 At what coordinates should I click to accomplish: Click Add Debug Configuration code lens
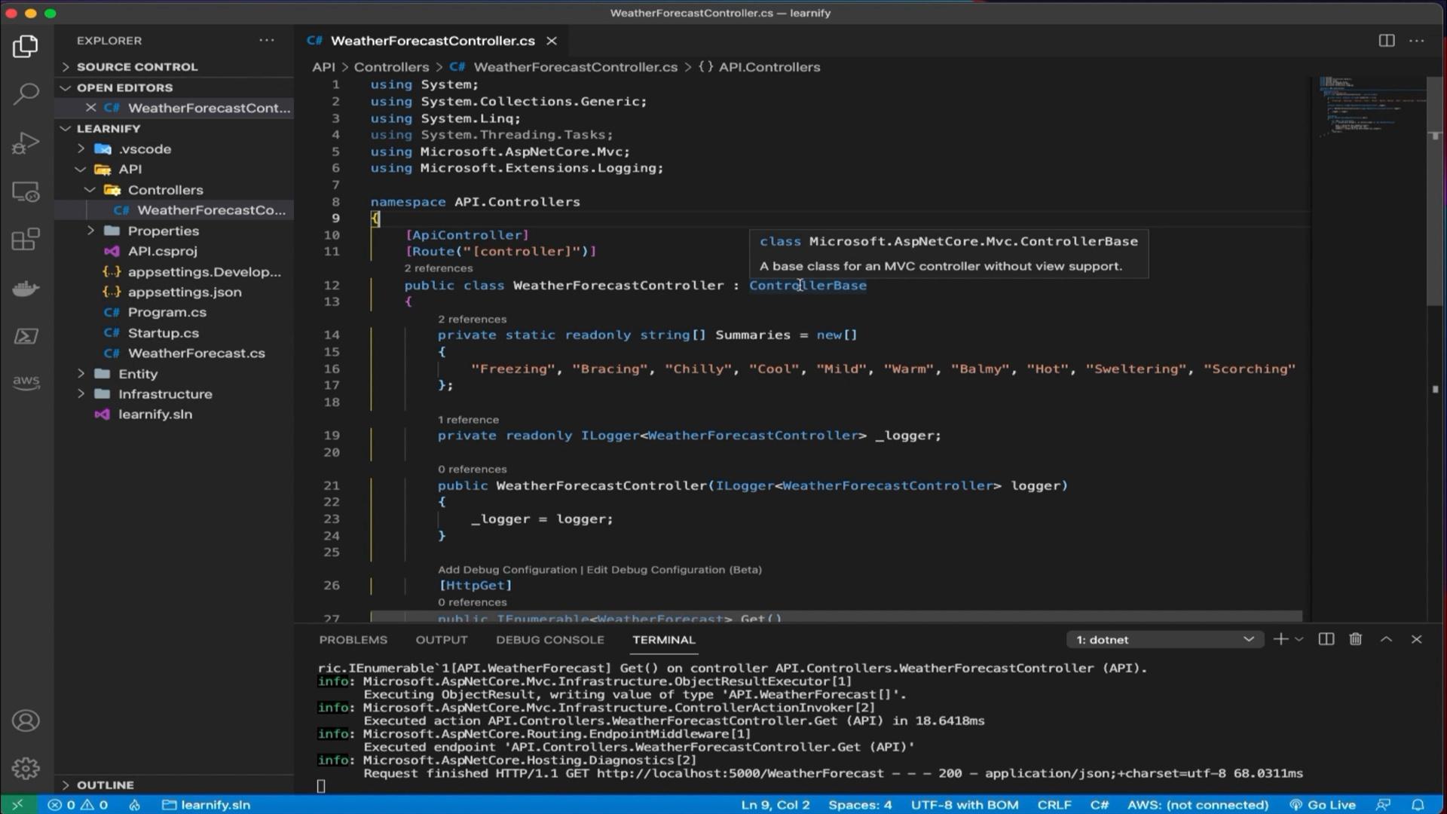[507, 570]
